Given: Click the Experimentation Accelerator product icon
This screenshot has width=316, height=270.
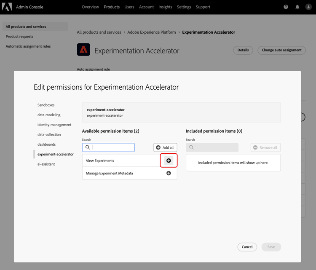Looking at the screenshot, I should click(x=83, y=50).
